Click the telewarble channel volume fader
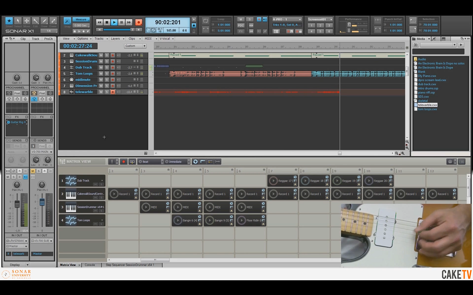The height and width of the screenshot is (295, 473). 17,203
